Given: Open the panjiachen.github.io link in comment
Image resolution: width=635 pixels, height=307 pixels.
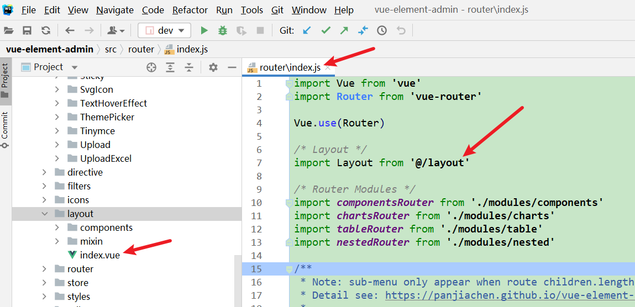Looking at the screenshot, I should 510,295.
